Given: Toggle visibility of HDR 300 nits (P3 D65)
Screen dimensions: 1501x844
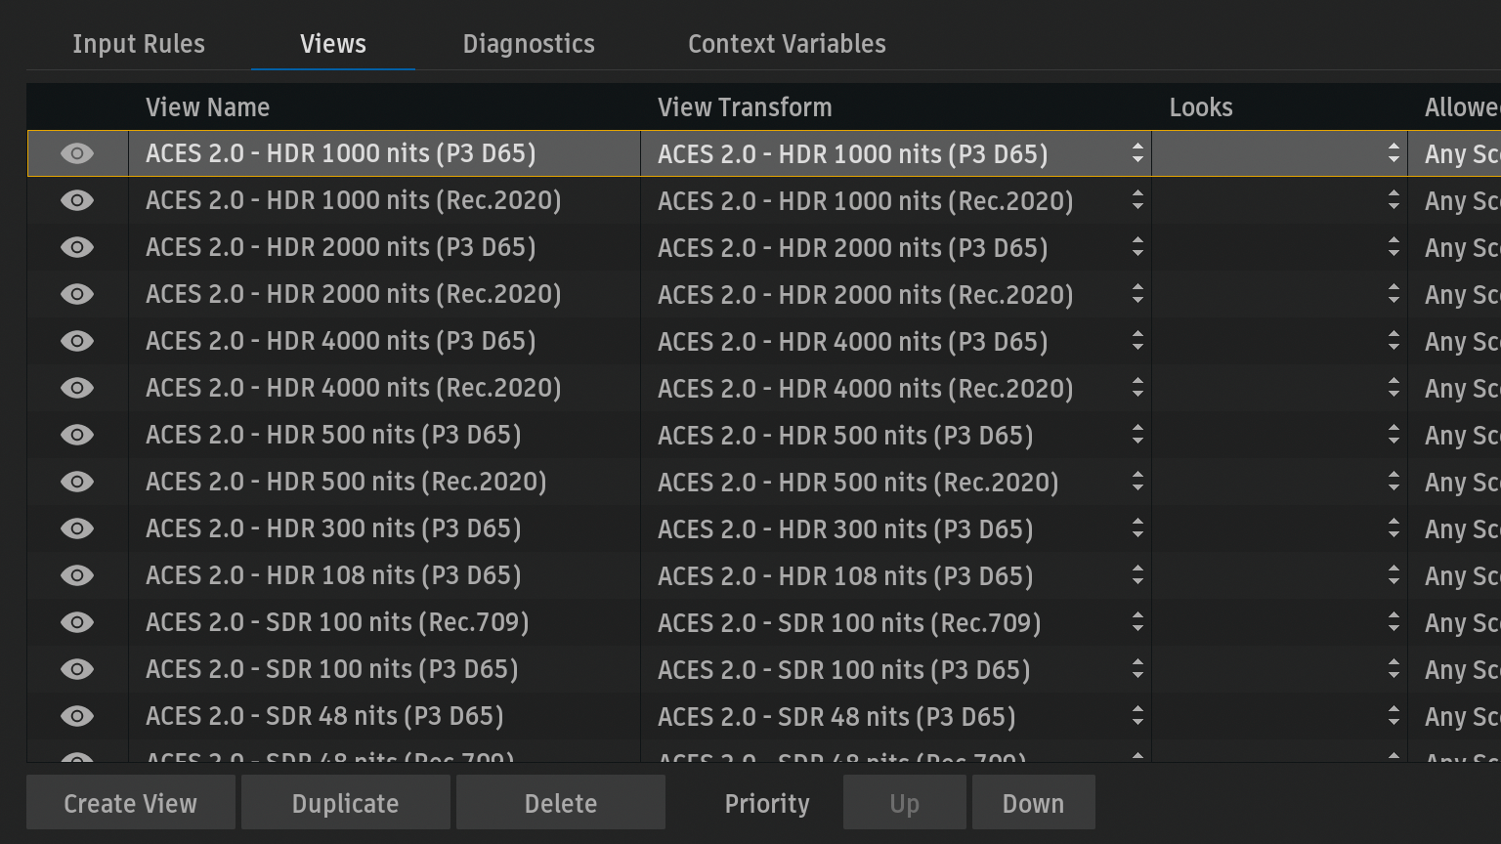Looking at the screenshot, I should pyautogui.click(x=77, y=528).
